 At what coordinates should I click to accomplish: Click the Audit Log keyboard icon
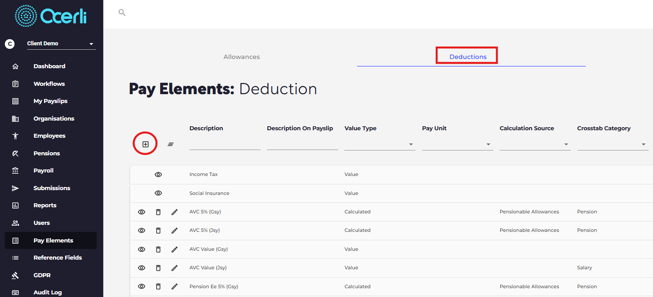point(15,293)
